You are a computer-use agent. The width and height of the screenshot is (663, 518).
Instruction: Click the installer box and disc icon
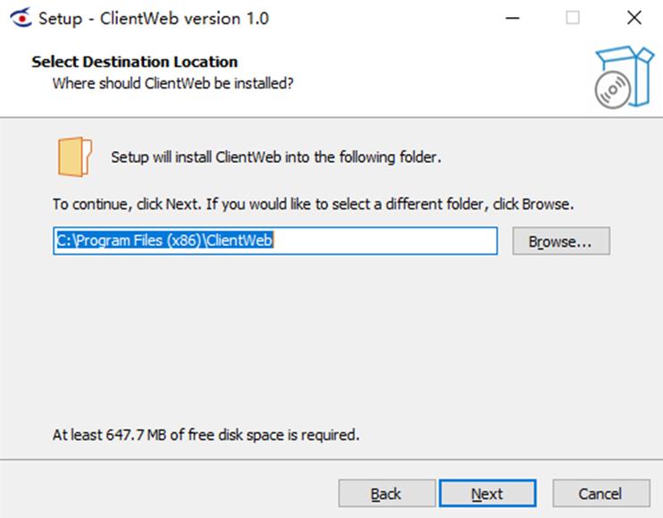point(624,77)
